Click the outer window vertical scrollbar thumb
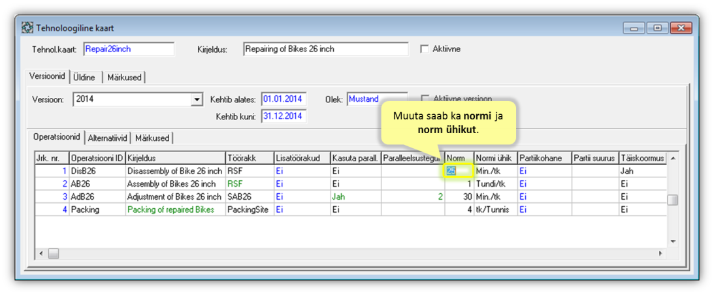The image size is (714, 295). click(x=673, y=200)
